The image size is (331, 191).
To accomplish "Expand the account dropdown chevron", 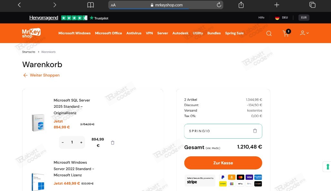I will [x=308, y=33].
